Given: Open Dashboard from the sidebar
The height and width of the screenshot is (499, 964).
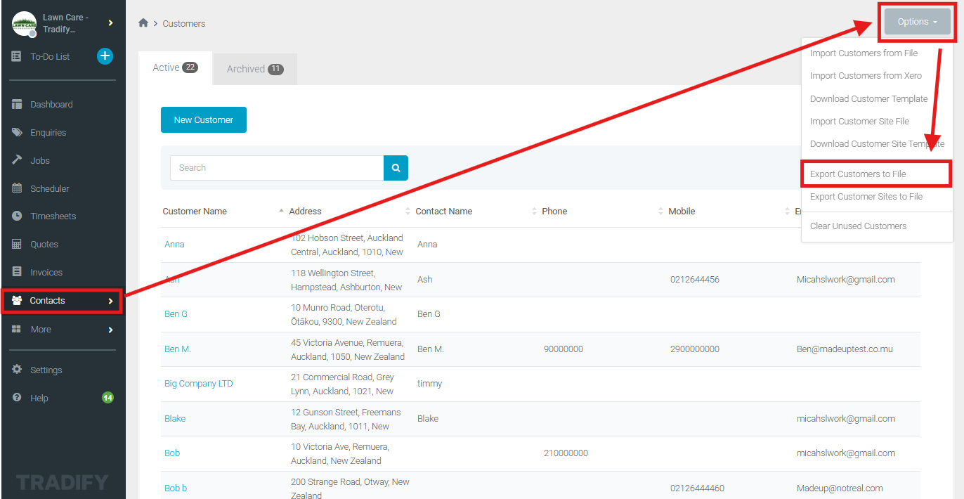Looking at the screenshot, I should point(51,105).
